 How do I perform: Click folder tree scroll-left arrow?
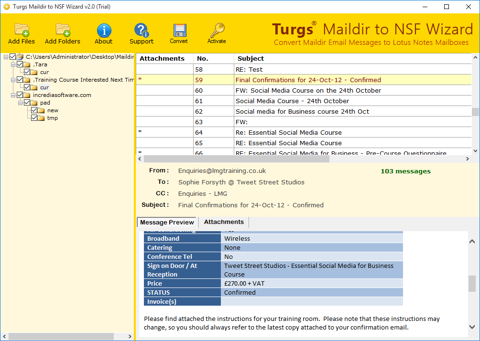click(x=4, y=336)
